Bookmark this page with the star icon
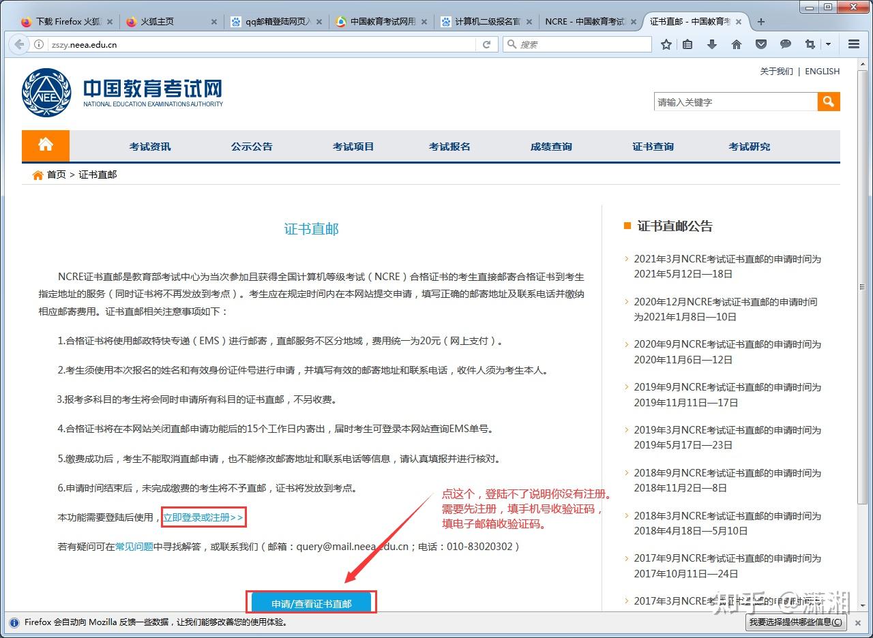This screenshot has width=873, height=638. pyautogui.click(x=666, y=44)
